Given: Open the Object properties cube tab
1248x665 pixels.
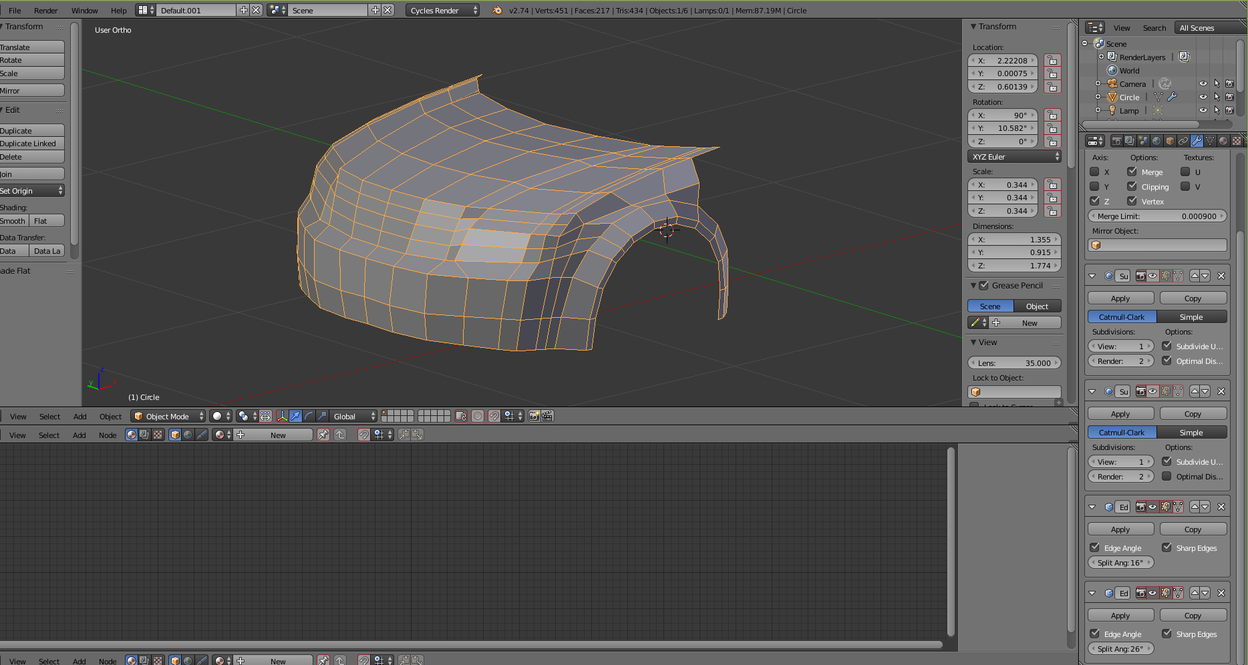Looking at the screenshot, I should pos(1170,141).
